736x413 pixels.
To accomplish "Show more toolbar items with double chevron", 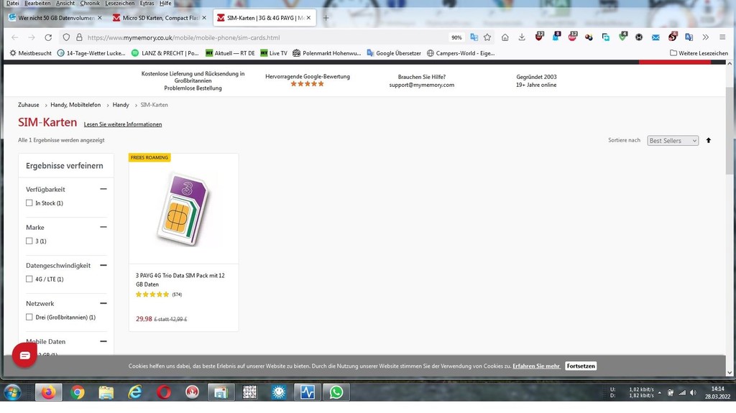I will pyautogui.click(x=706, y=37).
